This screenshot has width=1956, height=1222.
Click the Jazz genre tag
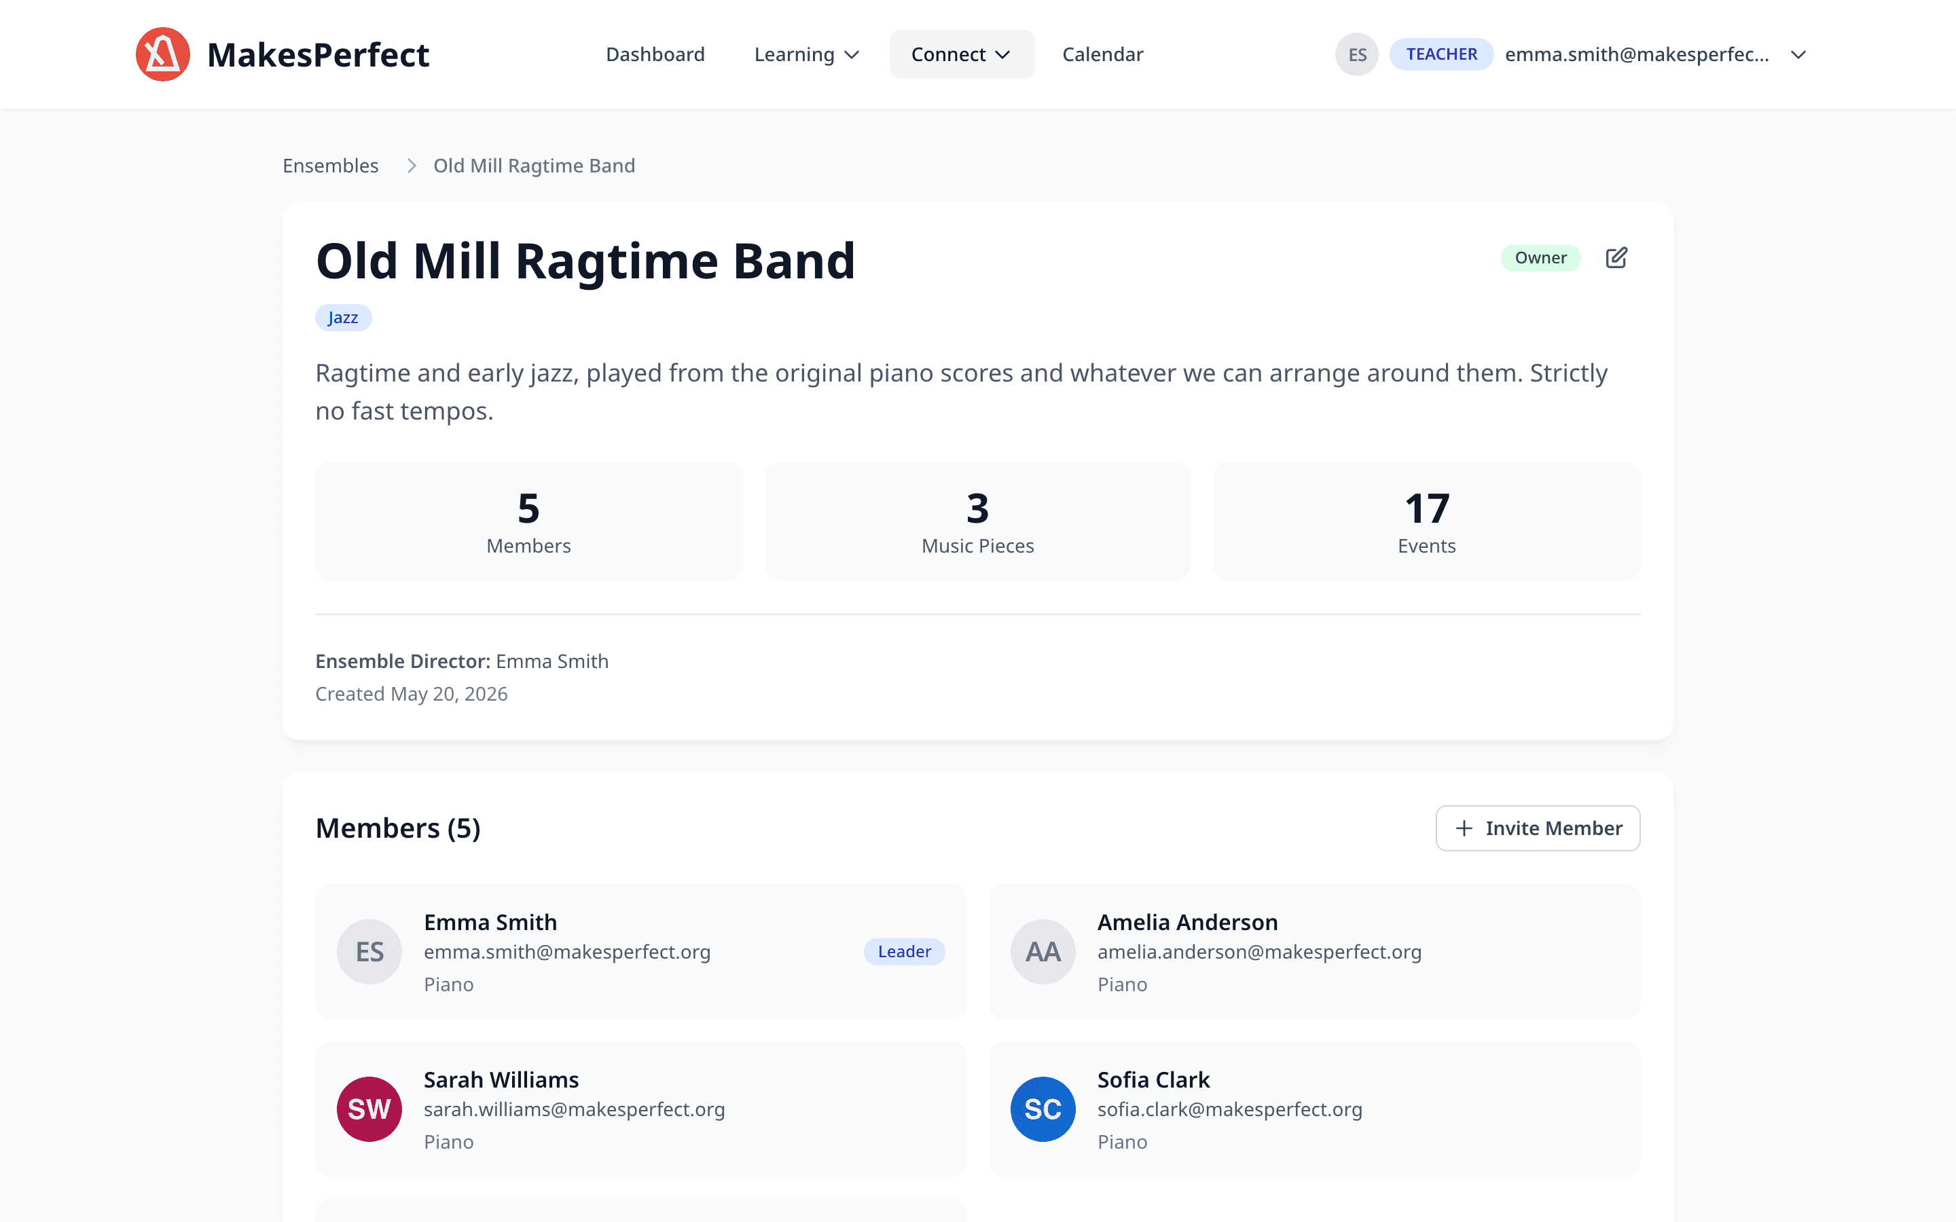[344, 318]
